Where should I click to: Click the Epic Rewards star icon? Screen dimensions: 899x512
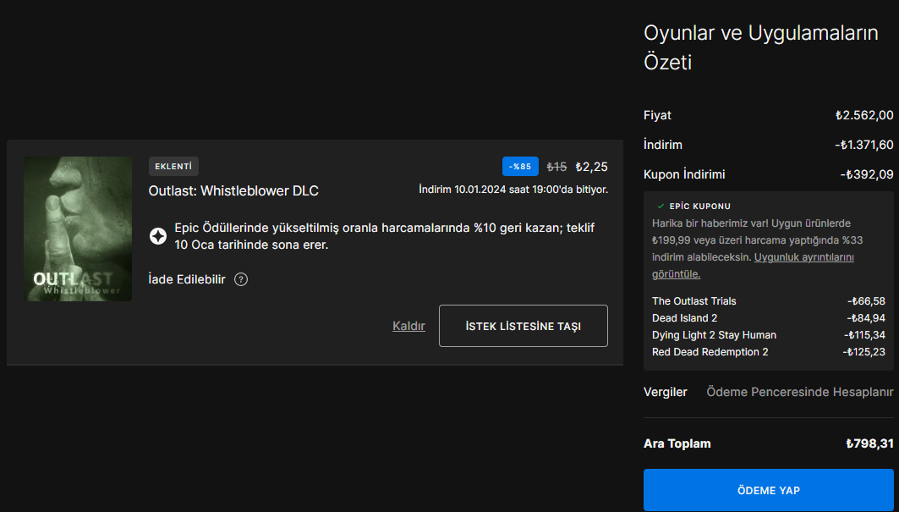(x=158, y=236)
